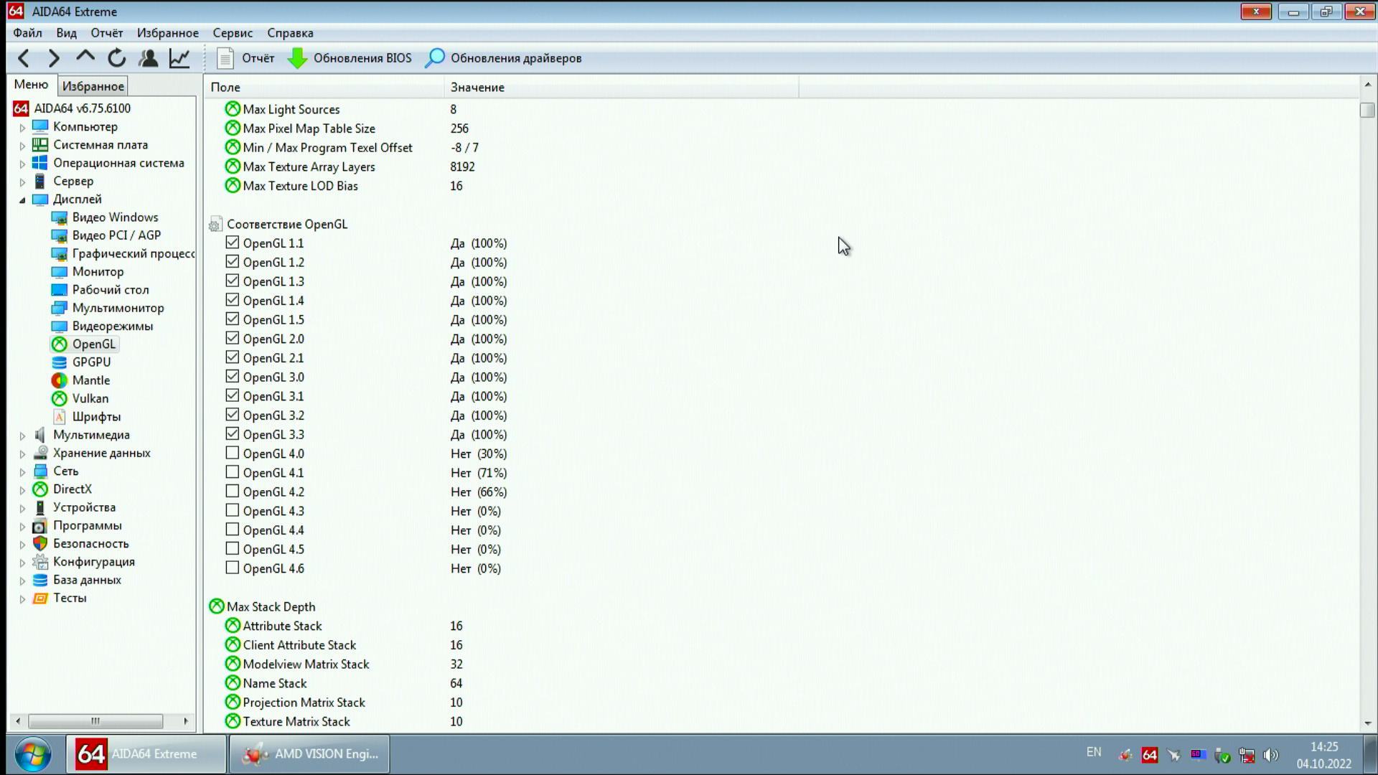The image size is (1378, 775).
Task: Go up one level with Up arrow
Action: click(x=85, y=57)
